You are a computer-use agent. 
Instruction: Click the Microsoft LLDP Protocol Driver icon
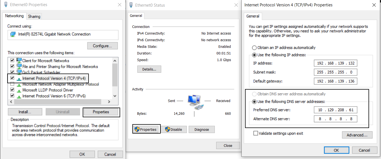tap(19, 90)
